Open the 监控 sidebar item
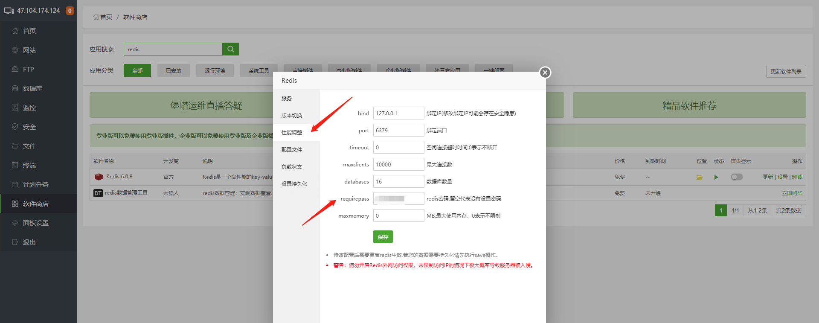Viewport: 819px width, 323px height. 29,108
